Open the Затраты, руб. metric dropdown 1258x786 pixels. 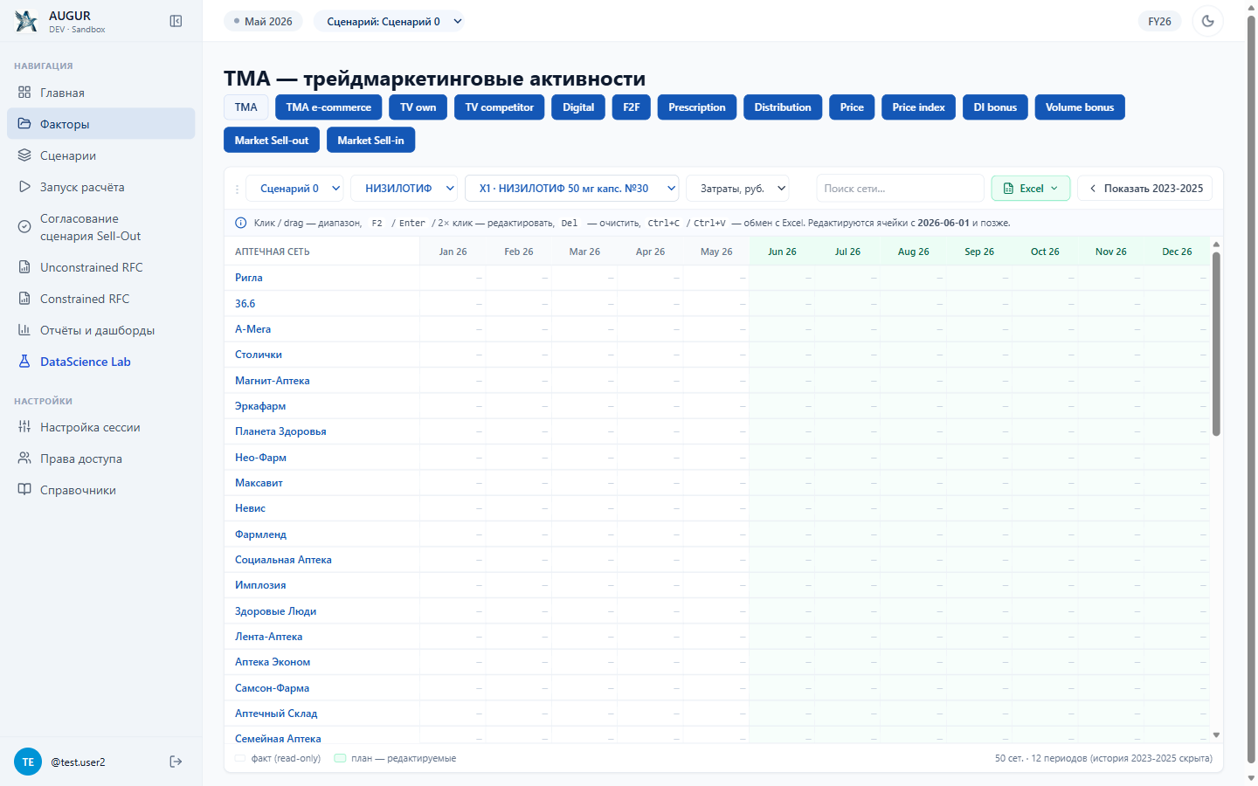[738, 189]
